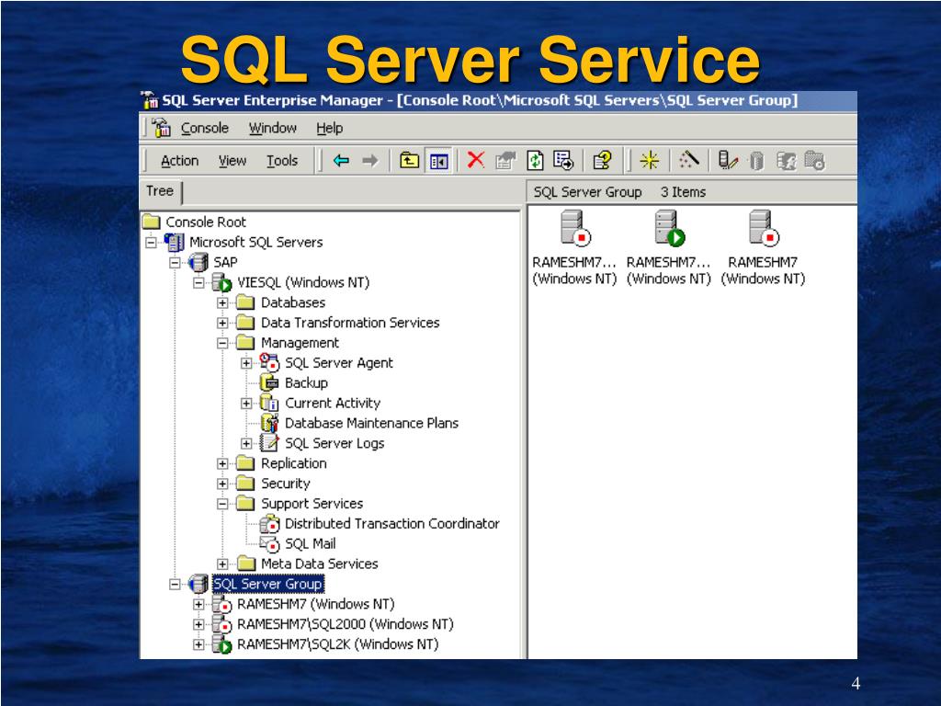Select the Meta Data Services label
The height and width of the screenshot is (706, 941).
pyautogui.click(x=319, y=564)
